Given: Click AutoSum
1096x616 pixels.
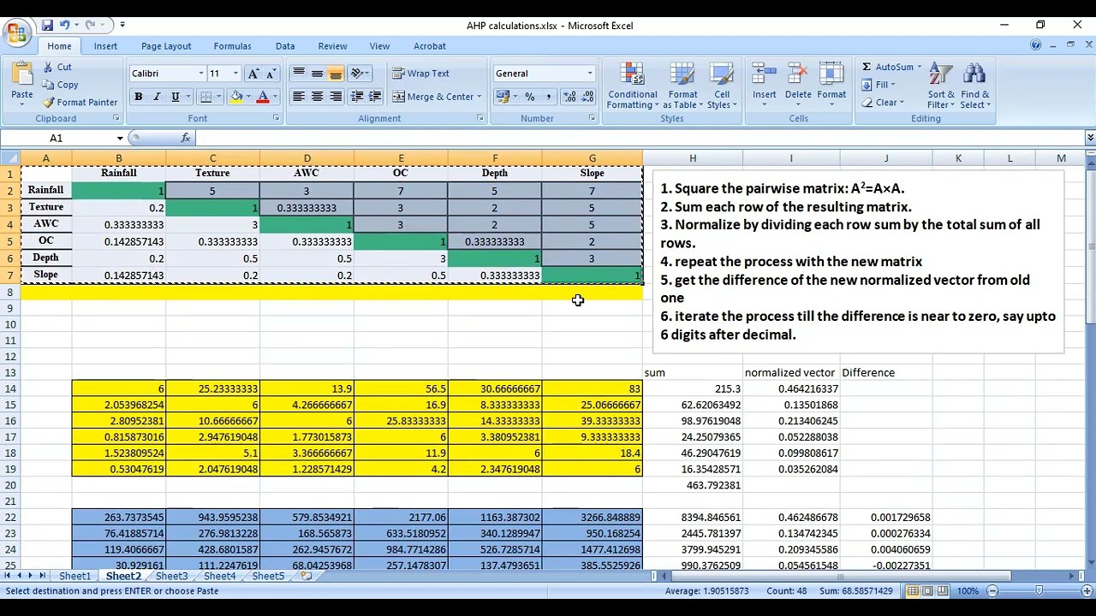Looking at the screenshot, I should pyautogui.click(x=887, y=67).
